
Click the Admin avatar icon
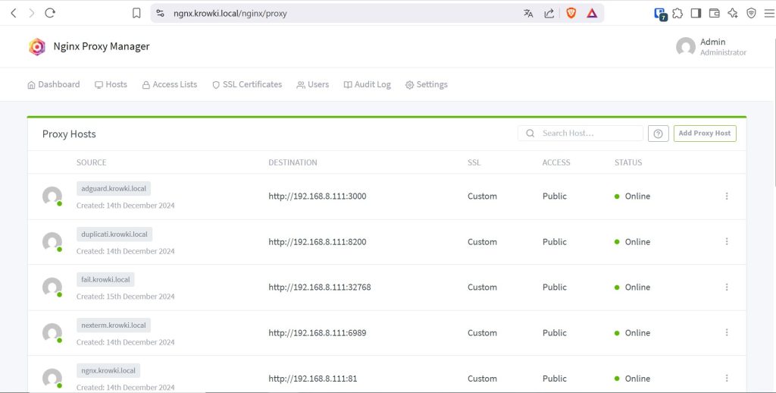pos(686,46)
